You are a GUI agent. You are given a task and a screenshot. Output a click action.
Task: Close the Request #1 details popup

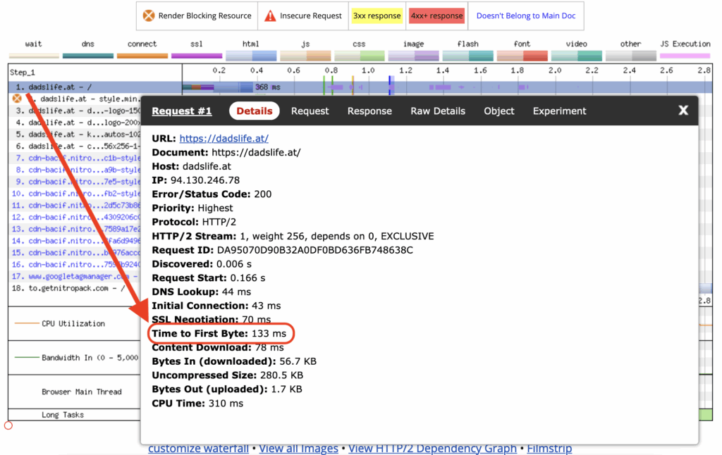(x=683, y=111)
